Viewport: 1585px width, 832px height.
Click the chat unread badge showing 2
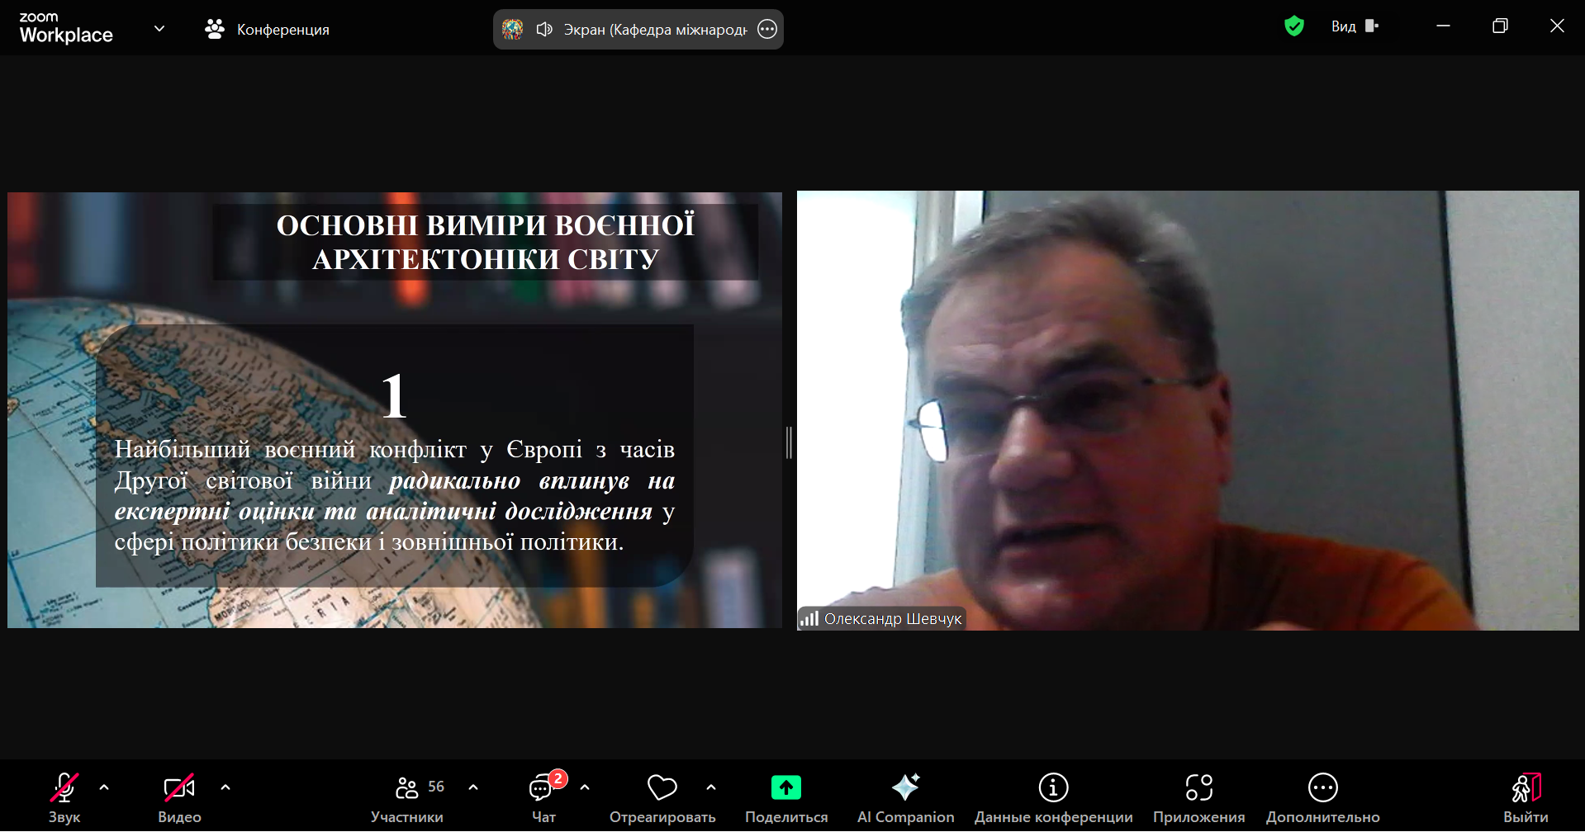click(558, 778)
